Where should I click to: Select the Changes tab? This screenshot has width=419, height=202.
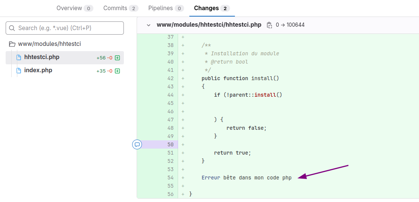point(212,8)
